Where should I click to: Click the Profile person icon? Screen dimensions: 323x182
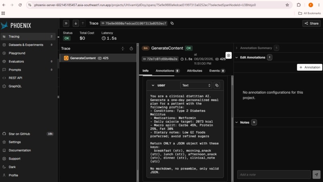(x=4, y=175)
